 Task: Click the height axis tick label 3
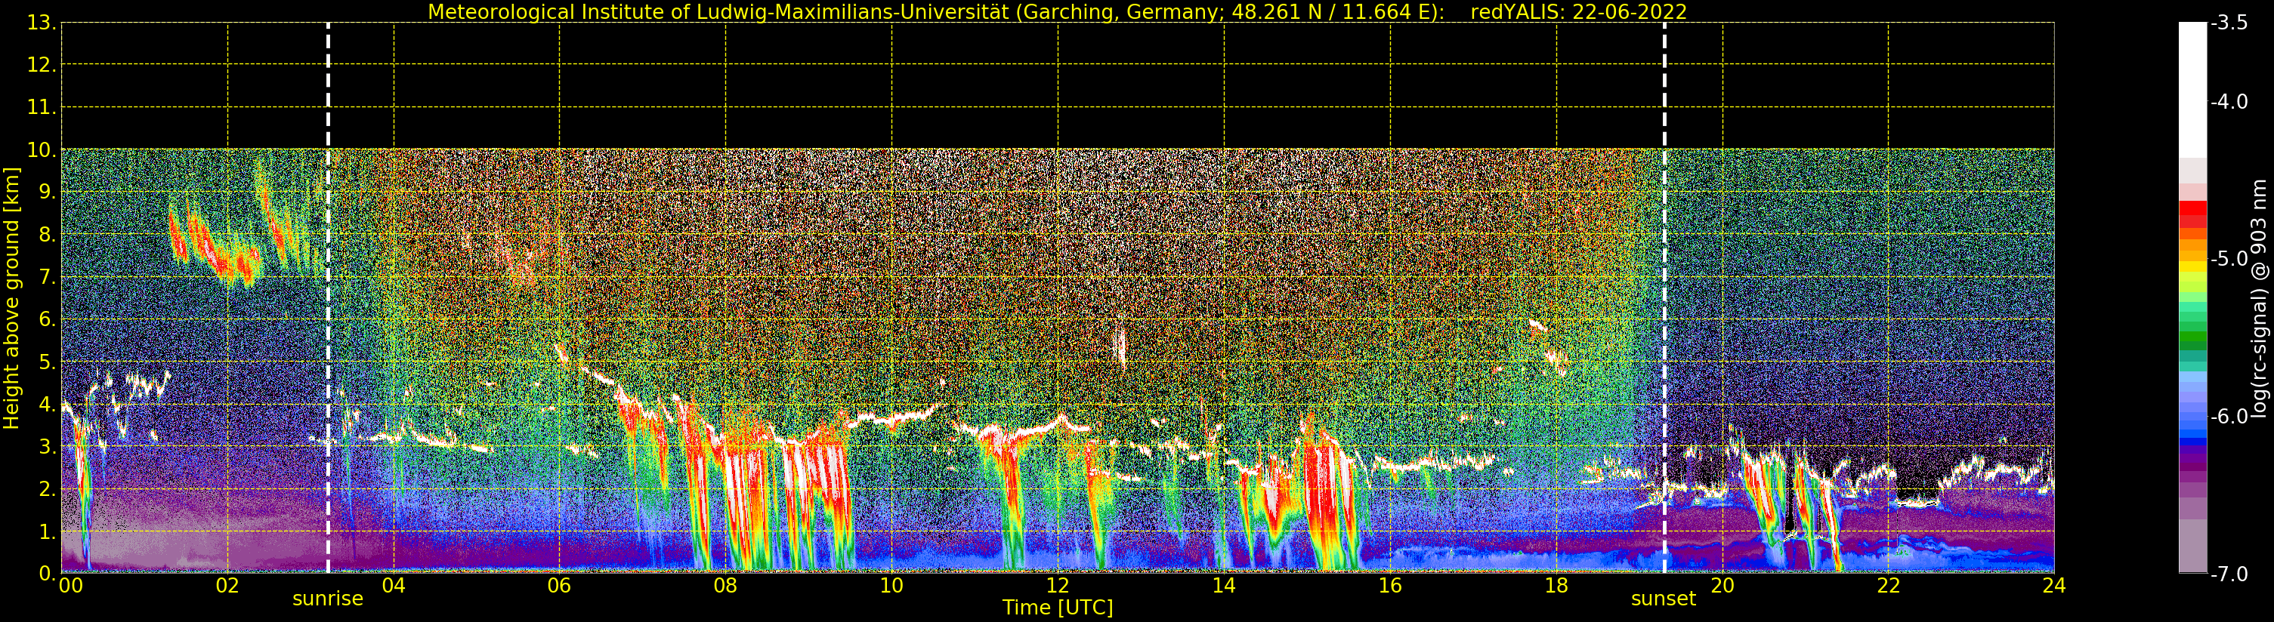[x=47, y=446]
